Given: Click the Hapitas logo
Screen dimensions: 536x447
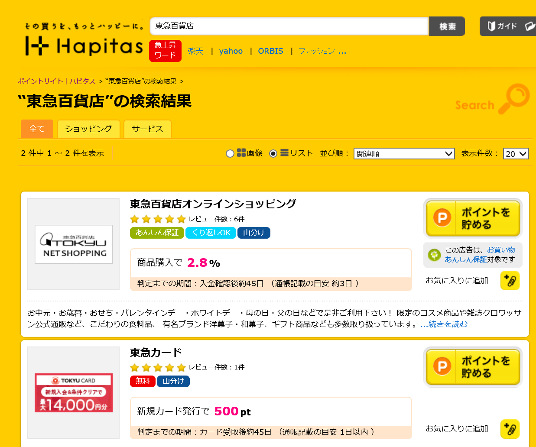Looking at the screenshot, I should tap(84, 46).
